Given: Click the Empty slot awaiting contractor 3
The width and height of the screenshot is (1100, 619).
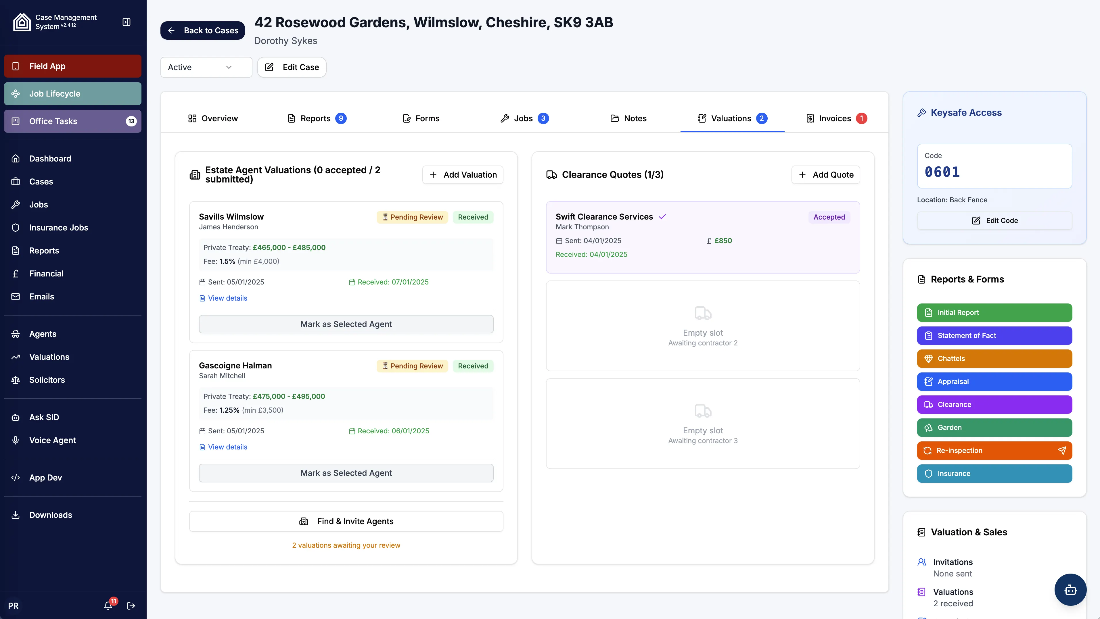Looking at the screenshot, I should [703, 424].
